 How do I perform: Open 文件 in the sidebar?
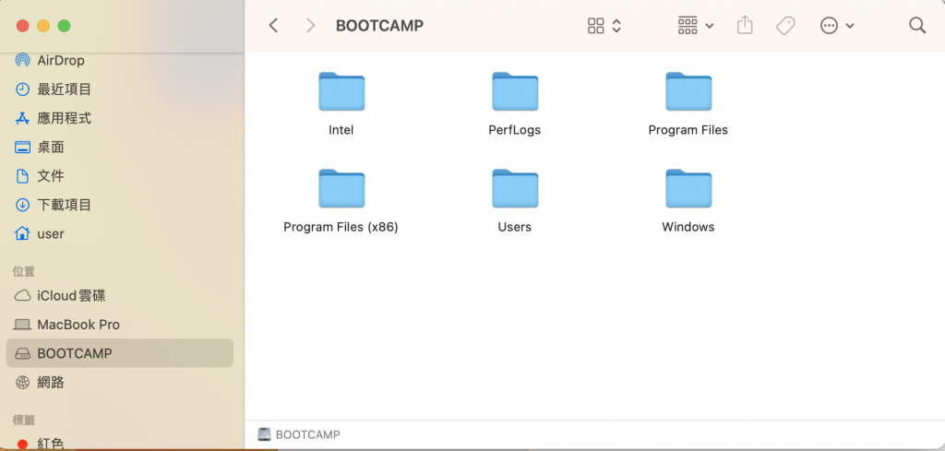[x=119, y=176]
